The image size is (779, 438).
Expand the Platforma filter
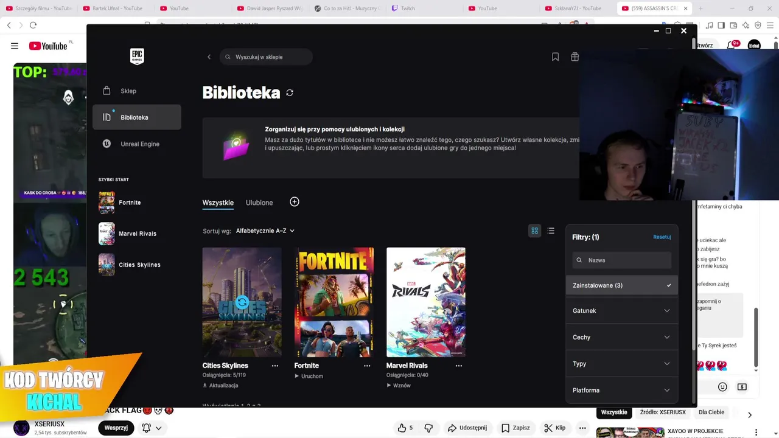(621, 390)
